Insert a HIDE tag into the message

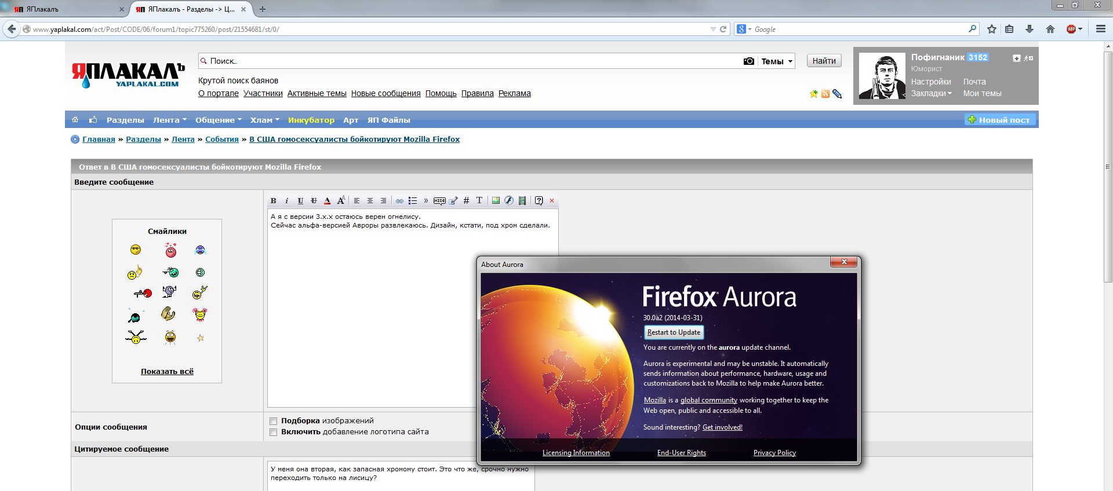click(x=439, y=201)
